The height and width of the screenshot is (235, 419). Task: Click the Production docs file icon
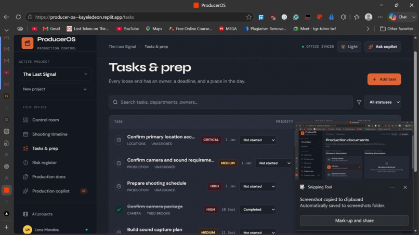pos(25,176)
